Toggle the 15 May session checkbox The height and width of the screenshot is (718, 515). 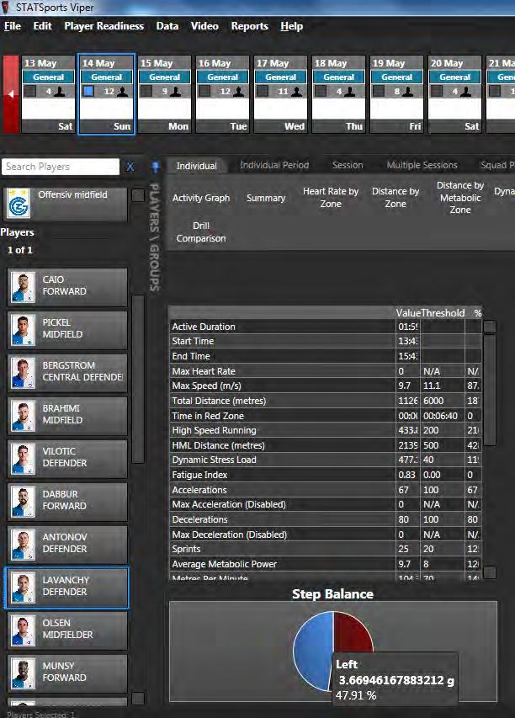tap(146, 91)
